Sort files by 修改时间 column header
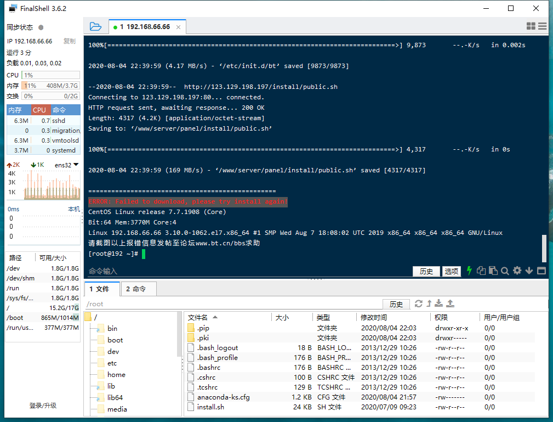The width and height of the screenshot is (553, 422). tap(393, 318)
